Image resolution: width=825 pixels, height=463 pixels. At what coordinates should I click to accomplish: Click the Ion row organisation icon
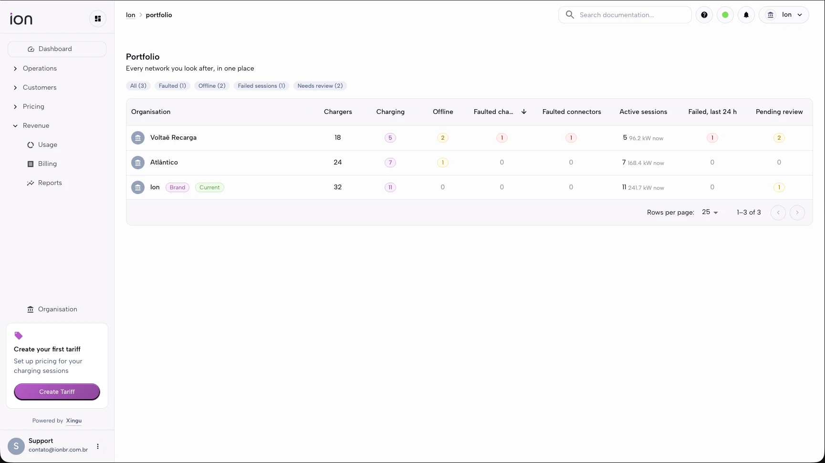[x=138, y=187]
